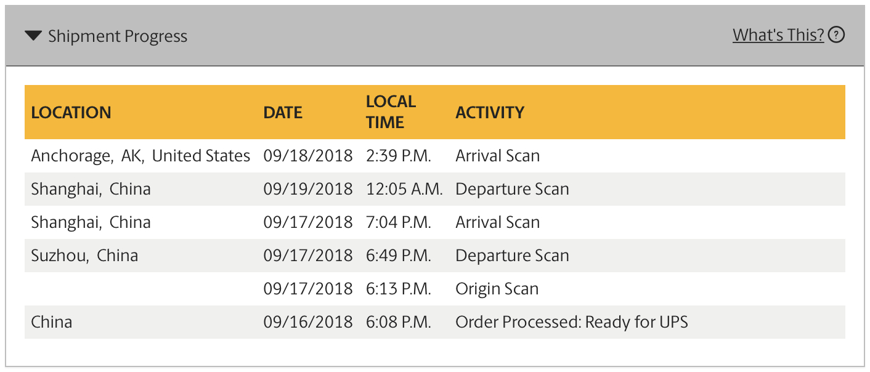Select the LOCAL TIME column header
Screen dimensions: 870x372
pyautogui.click(x=391, y=112)
